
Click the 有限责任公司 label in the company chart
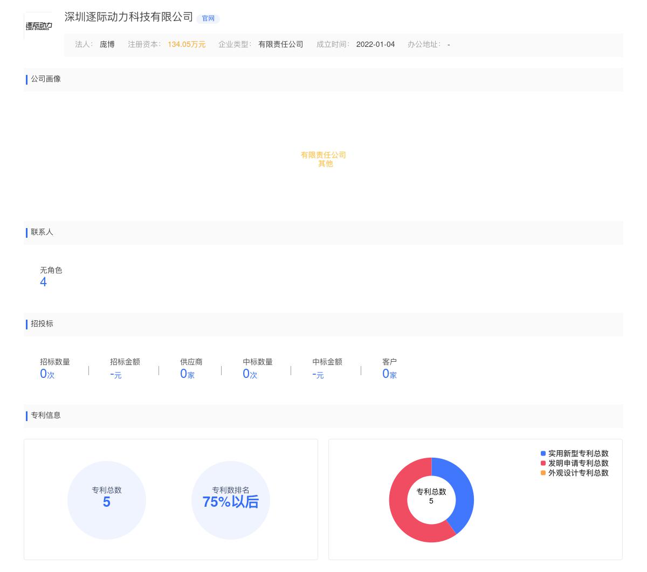pos(323,155)
